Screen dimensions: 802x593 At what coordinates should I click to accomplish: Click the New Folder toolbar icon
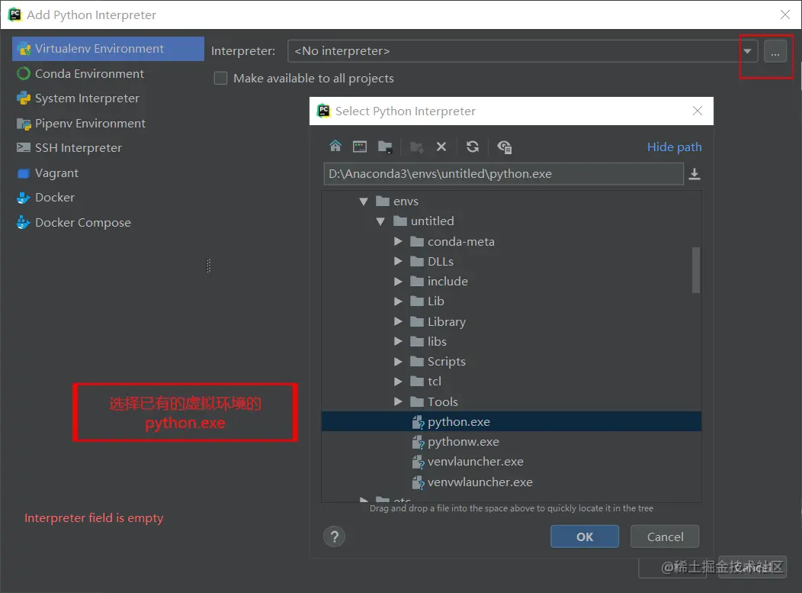[x=417, y=147]
